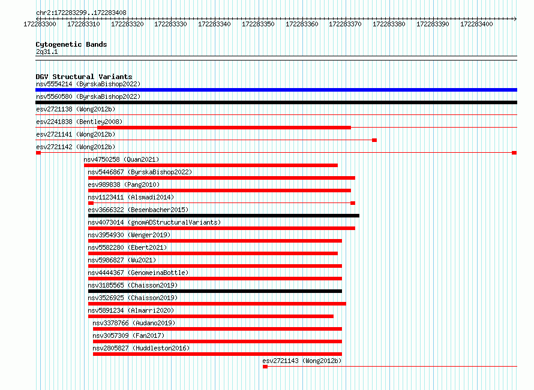Screen dimensions: 534x390
Task: Click the Cytogenetic Bands track title
Action: click(x=71, y=44)
